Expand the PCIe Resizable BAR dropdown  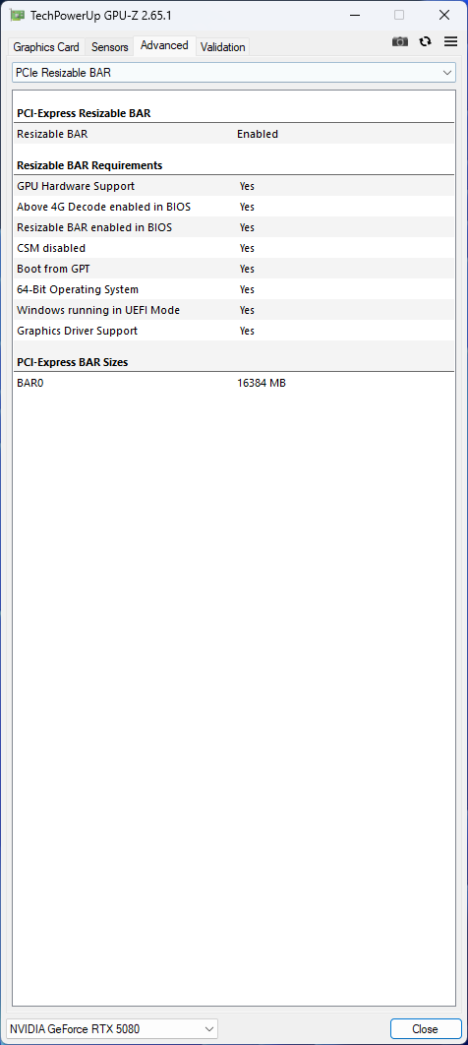coord(234,72)
